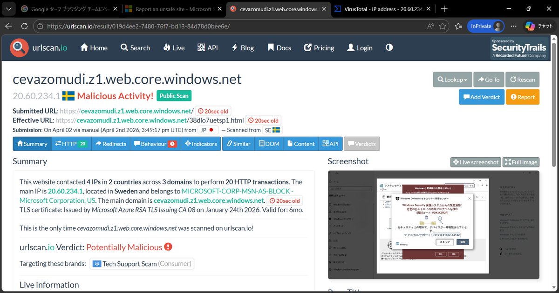Click the Public Scan badge
The width and height of the screenshot is (559, 293).
[x=174, y=96]
